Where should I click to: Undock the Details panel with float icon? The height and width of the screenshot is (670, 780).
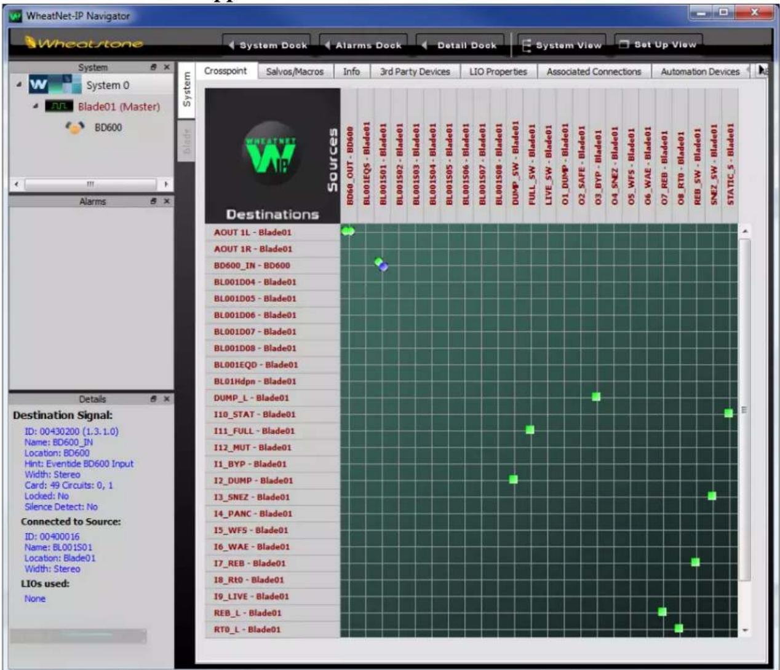pos(154,399)
